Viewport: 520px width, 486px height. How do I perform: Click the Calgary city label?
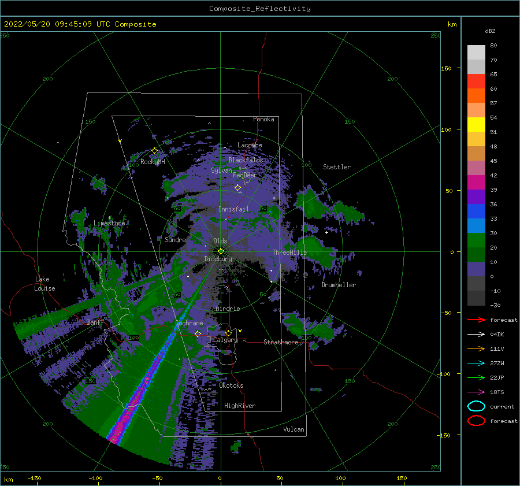(x=225, y=340)
